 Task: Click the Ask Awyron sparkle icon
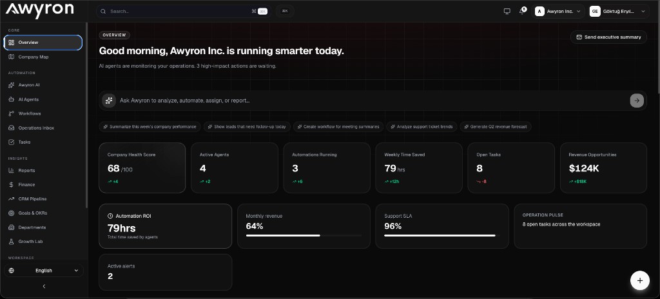[109, 101]
